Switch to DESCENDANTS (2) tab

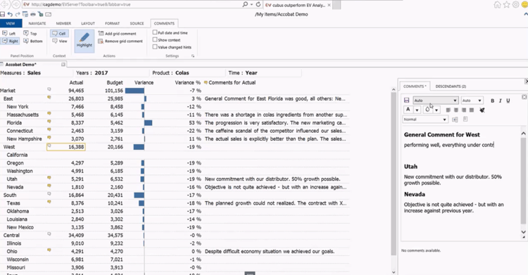click(451, 87)
